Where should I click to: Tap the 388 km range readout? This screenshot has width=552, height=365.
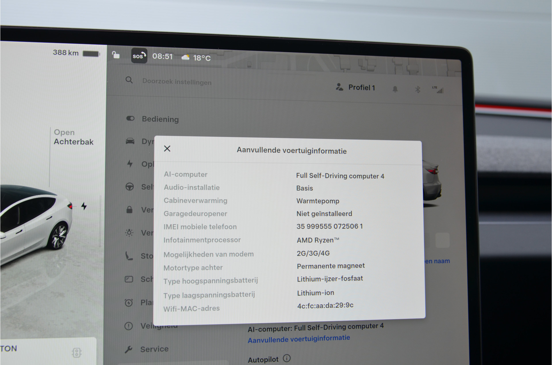(x=66, y=53)
